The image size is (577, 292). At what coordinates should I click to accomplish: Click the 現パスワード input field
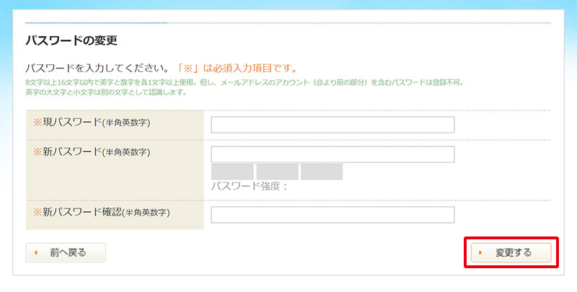[332, 125]
